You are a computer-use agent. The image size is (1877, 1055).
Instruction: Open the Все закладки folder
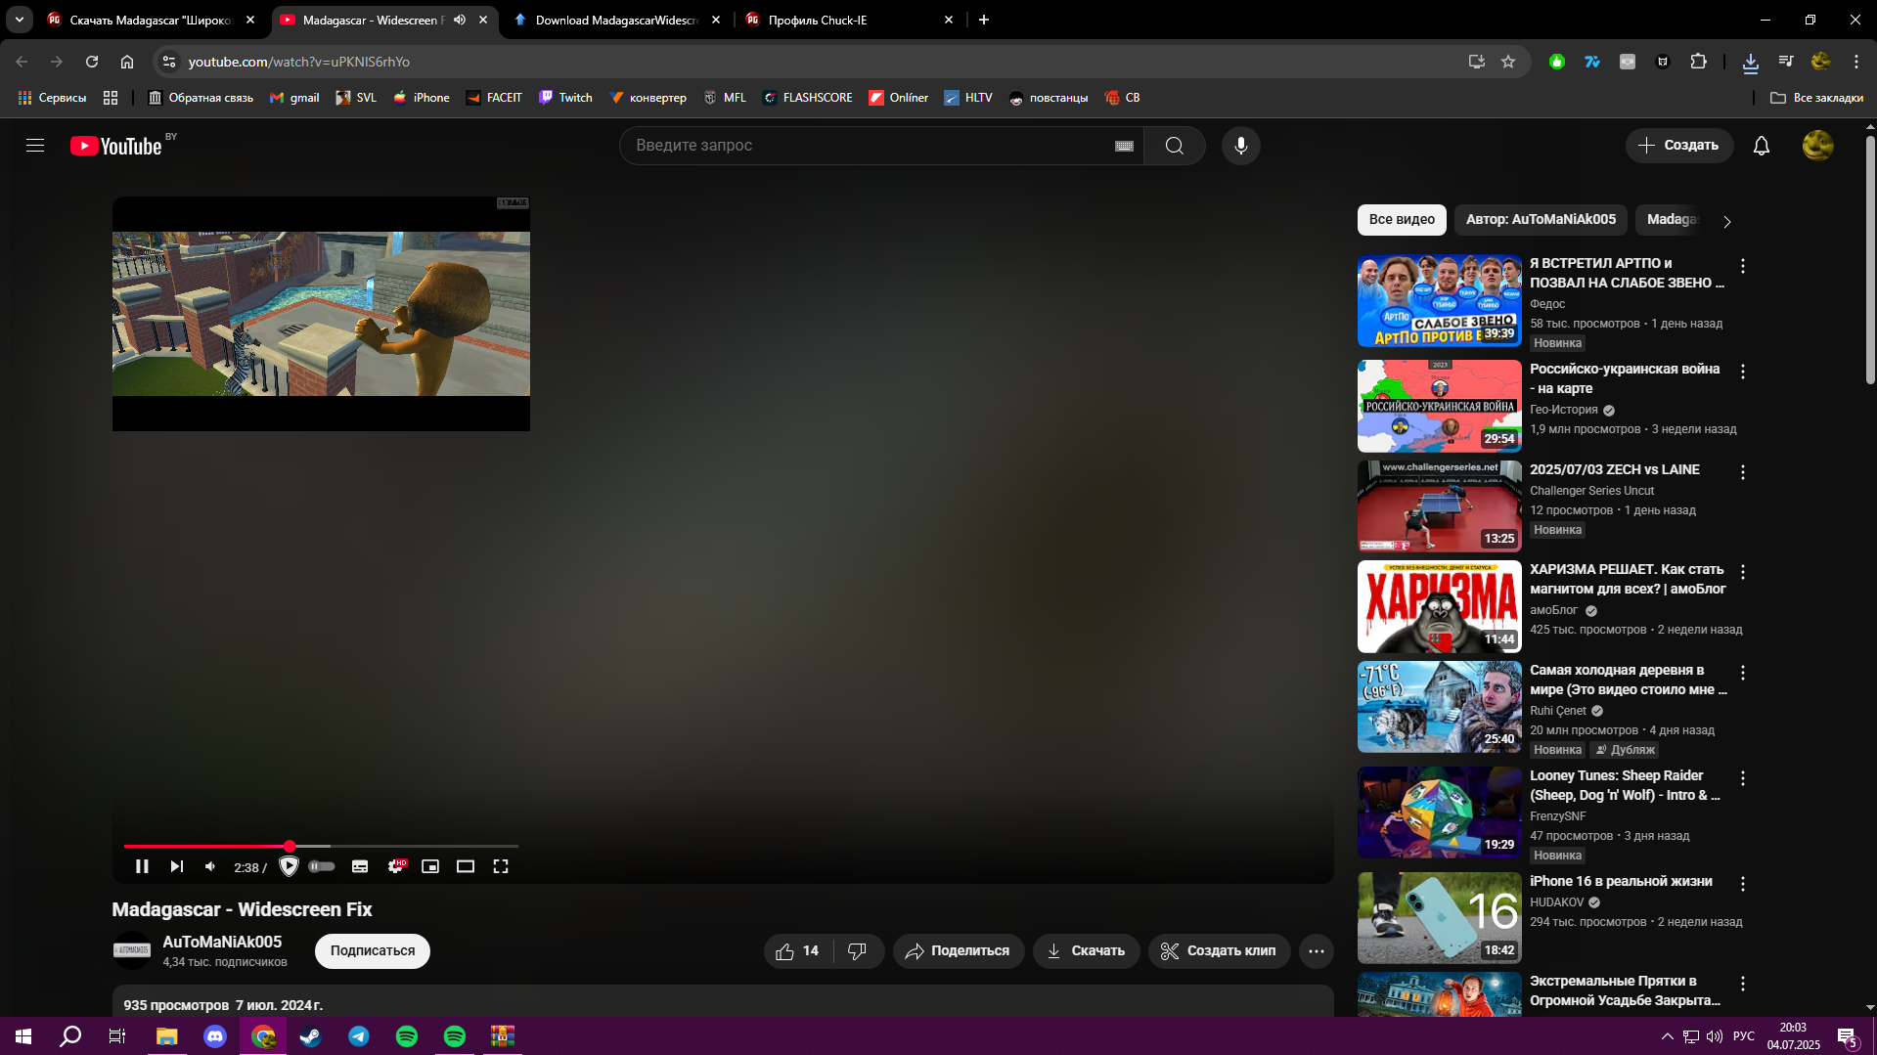pyautogui.click(x=1816, y=98)
